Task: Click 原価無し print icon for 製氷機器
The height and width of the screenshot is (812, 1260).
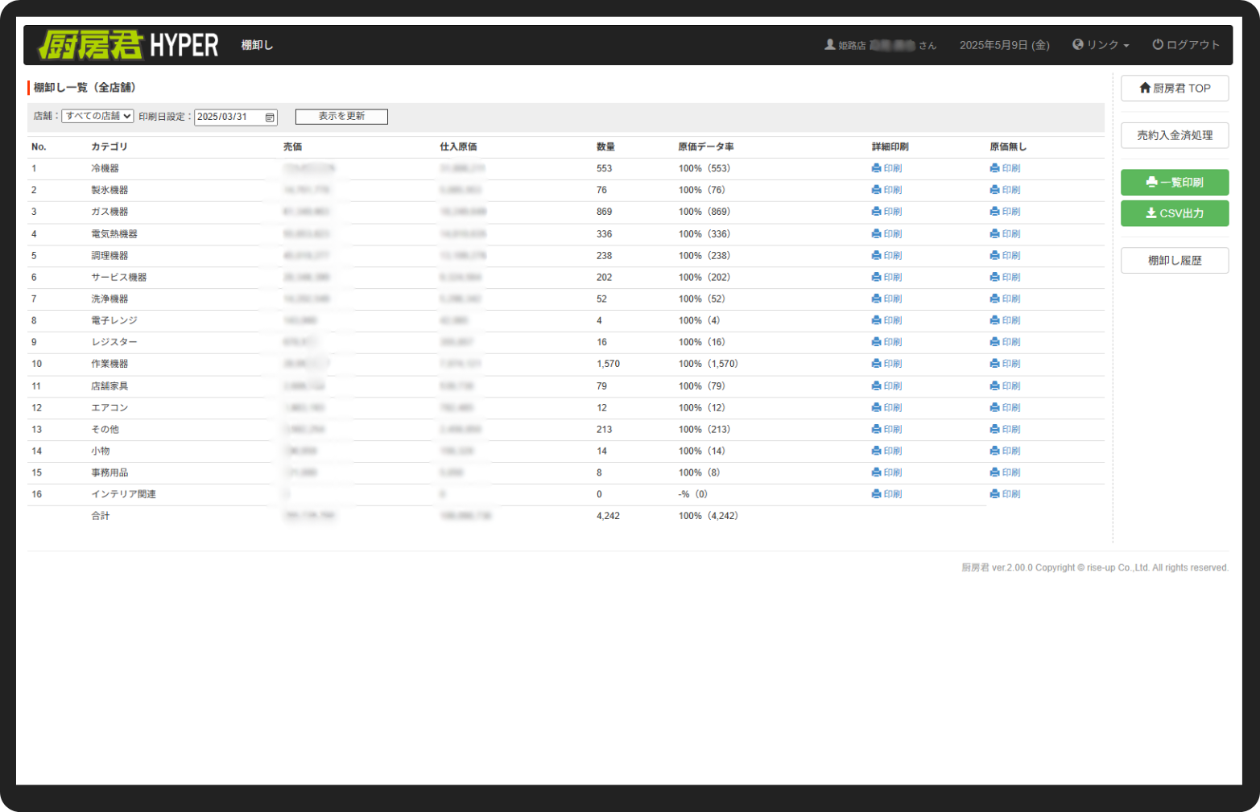Action: [1005, 190]
